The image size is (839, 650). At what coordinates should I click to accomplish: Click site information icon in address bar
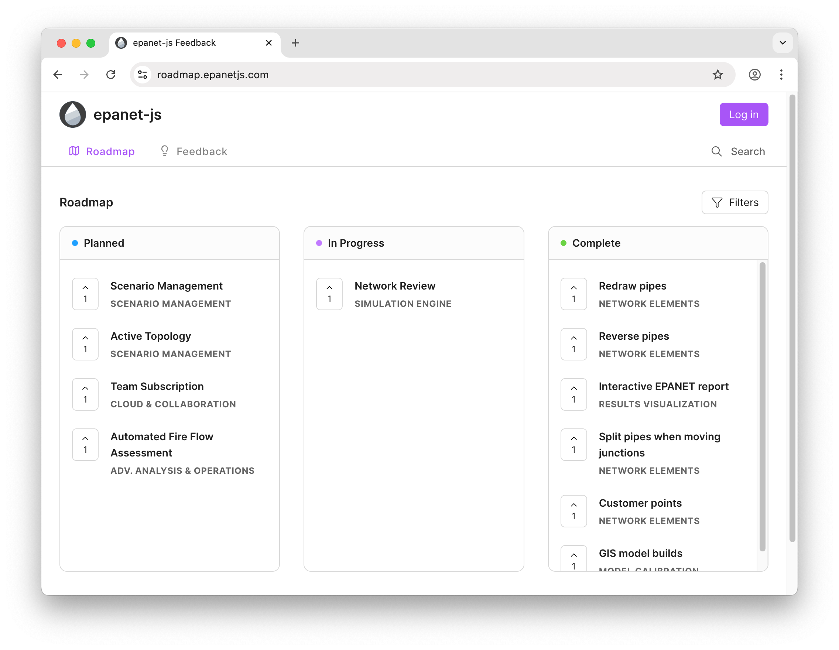pos(143,75)
